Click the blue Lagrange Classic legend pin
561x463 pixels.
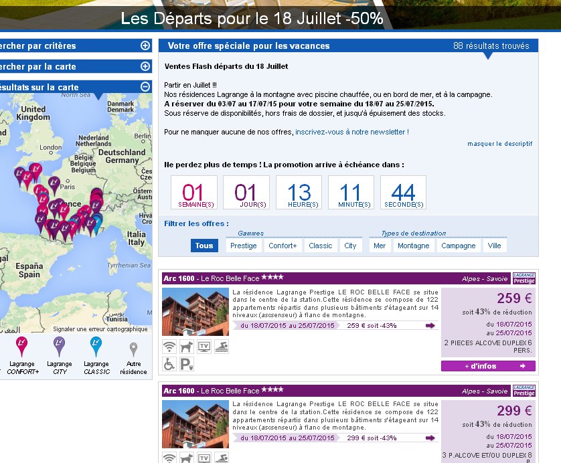pyautogui.click(x=96, y=346)
